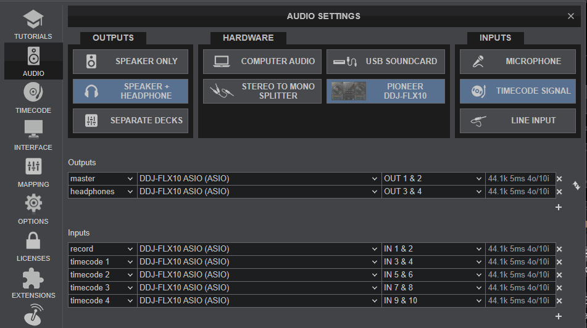This screenshot has width=587, height=328.
Task: Open the Timecode settings page
Action: [x=33, y=99]
